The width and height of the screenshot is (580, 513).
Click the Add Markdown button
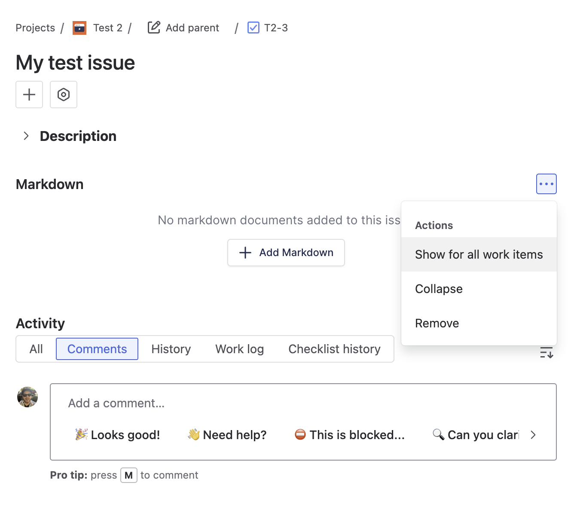coord(286,253)
